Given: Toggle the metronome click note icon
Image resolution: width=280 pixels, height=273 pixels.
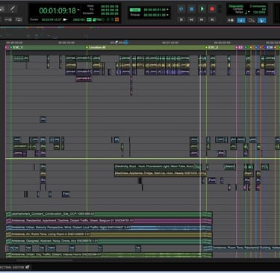Looking at the screenshot, I should click(x=246, y=13).
